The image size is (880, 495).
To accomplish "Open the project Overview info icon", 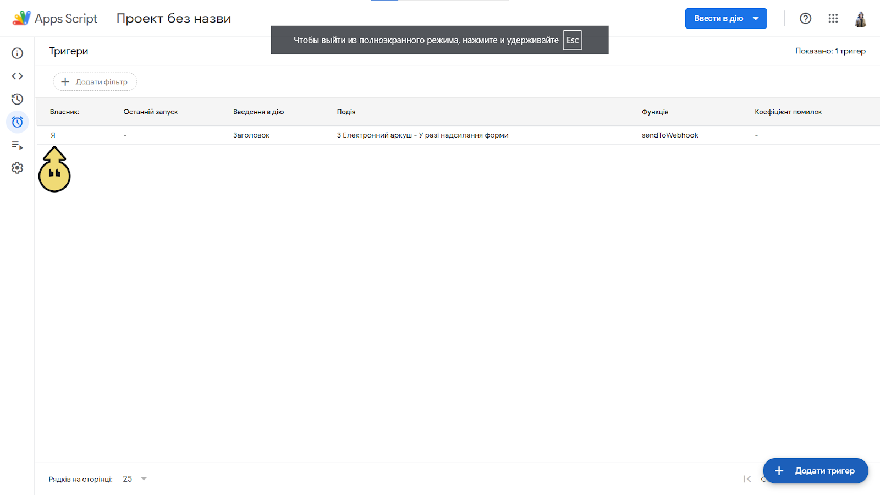I will [17, 53].
